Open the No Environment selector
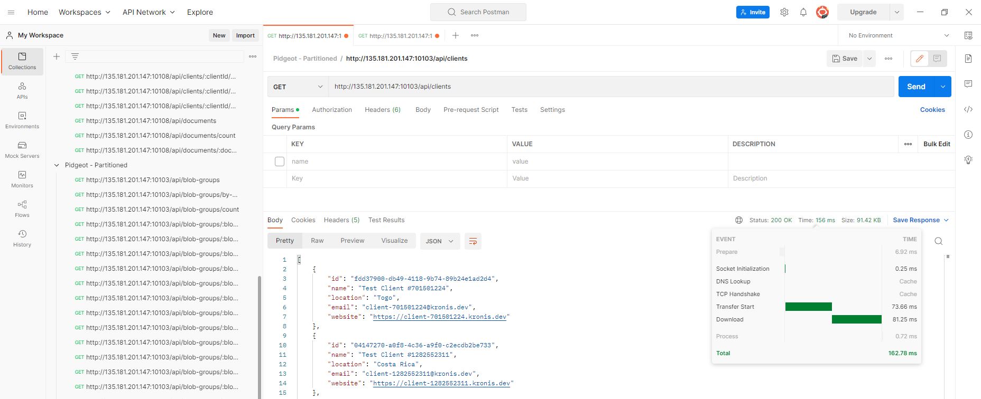This screenshot has width=981, height=399. pos(899,35)
